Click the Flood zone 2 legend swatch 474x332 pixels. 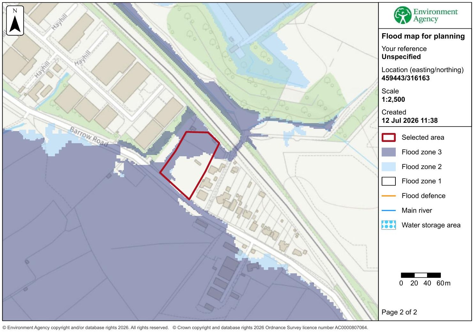[x=389, y=167]
